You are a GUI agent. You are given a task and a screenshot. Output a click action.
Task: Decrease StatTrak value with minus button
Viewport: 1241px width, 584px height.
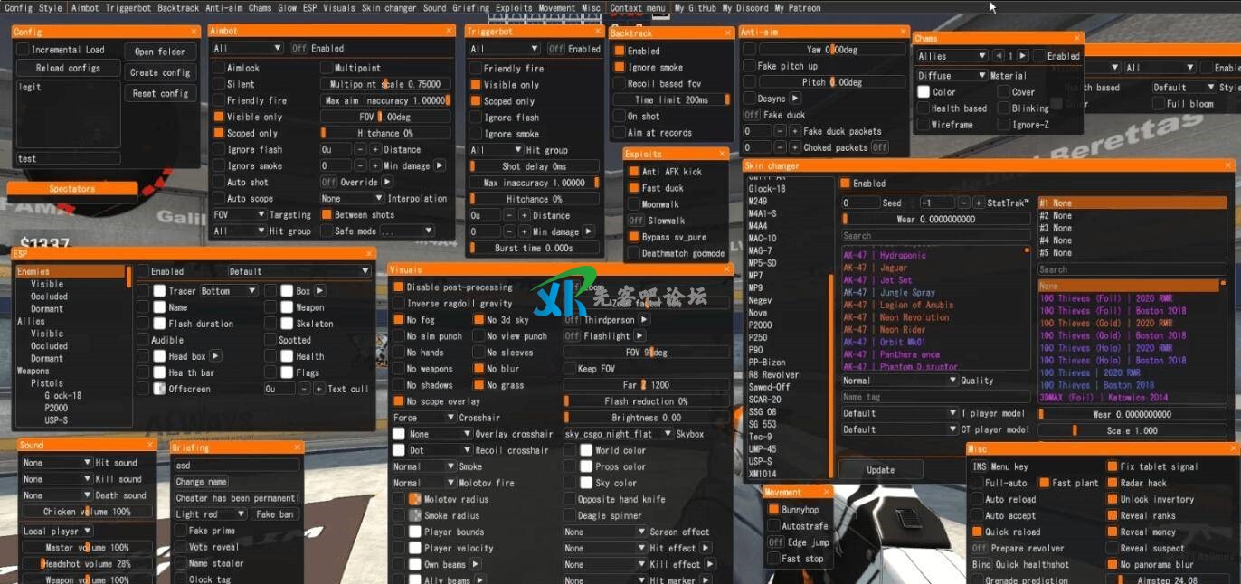(x=964, y=203)
